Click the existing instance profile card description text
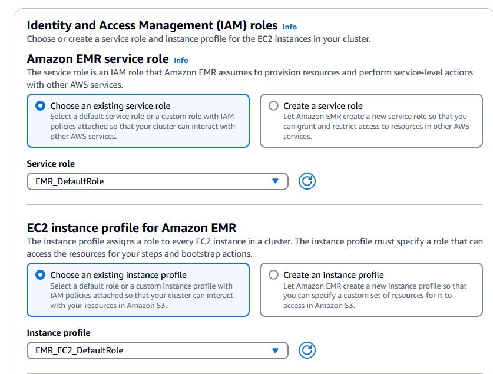493x374 pixels. (142, 296)
